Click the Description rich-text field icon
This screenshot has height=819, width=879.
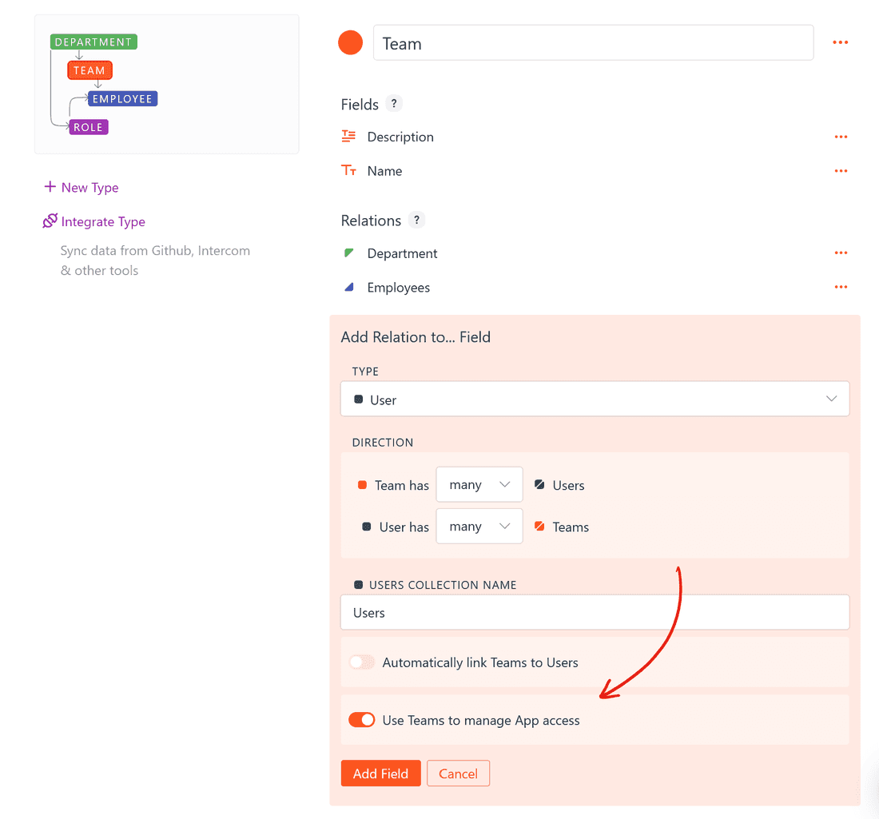tap(348, 136)
